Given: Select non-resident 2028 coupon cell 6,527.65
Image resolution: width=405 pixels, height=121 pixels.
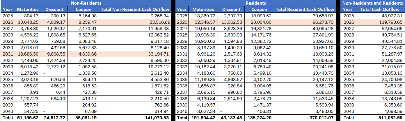Looking at the screenshot, I should pyautogui.click(x=83, y=35).
